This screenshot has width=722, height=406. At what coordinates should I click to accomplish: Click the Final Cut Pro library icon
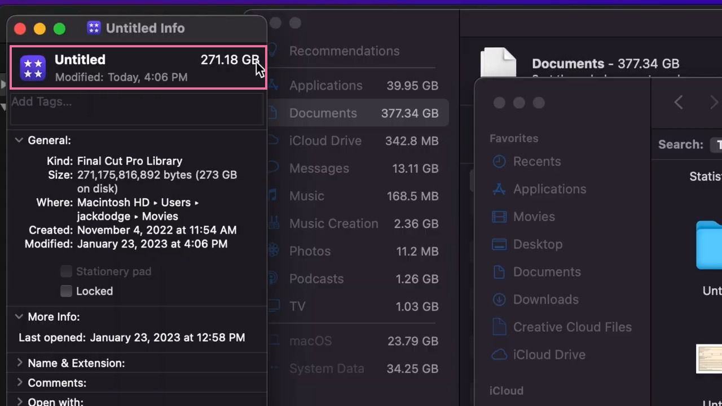click(x=33, y=68)
